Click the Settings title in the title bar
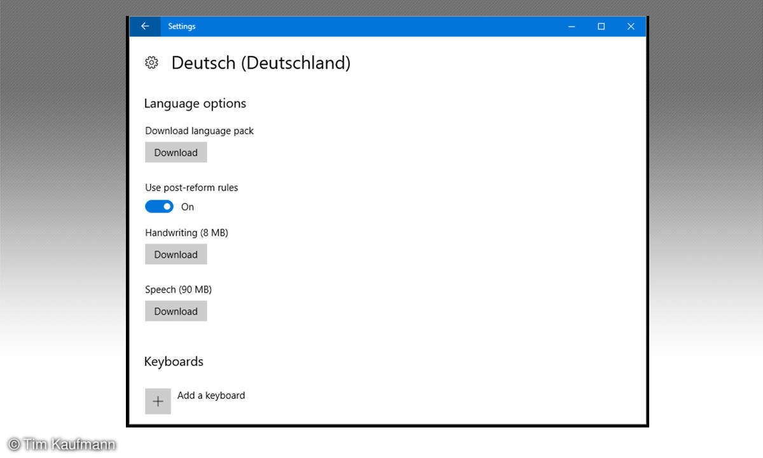Screen dimensions: 763x458 (x=182, y=26)
